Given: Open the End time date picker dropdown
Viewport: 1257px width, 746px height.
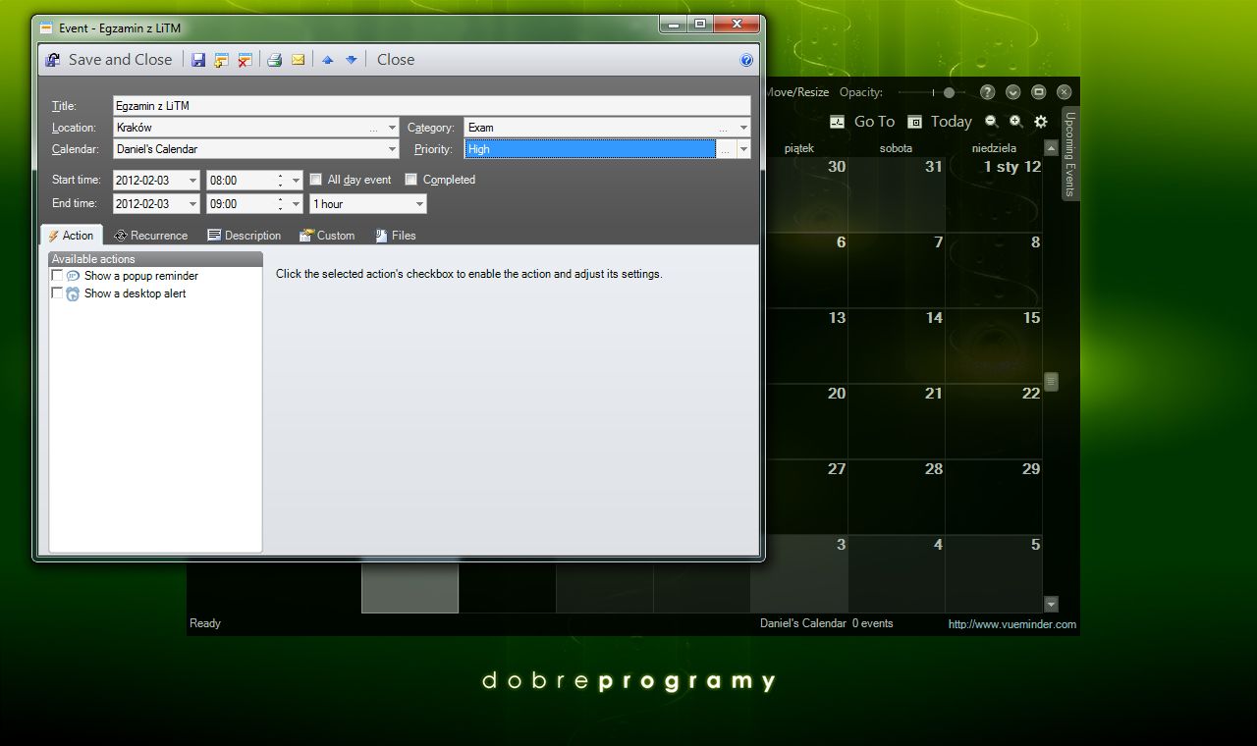Looking at the screenshot, I should (192, 204).
